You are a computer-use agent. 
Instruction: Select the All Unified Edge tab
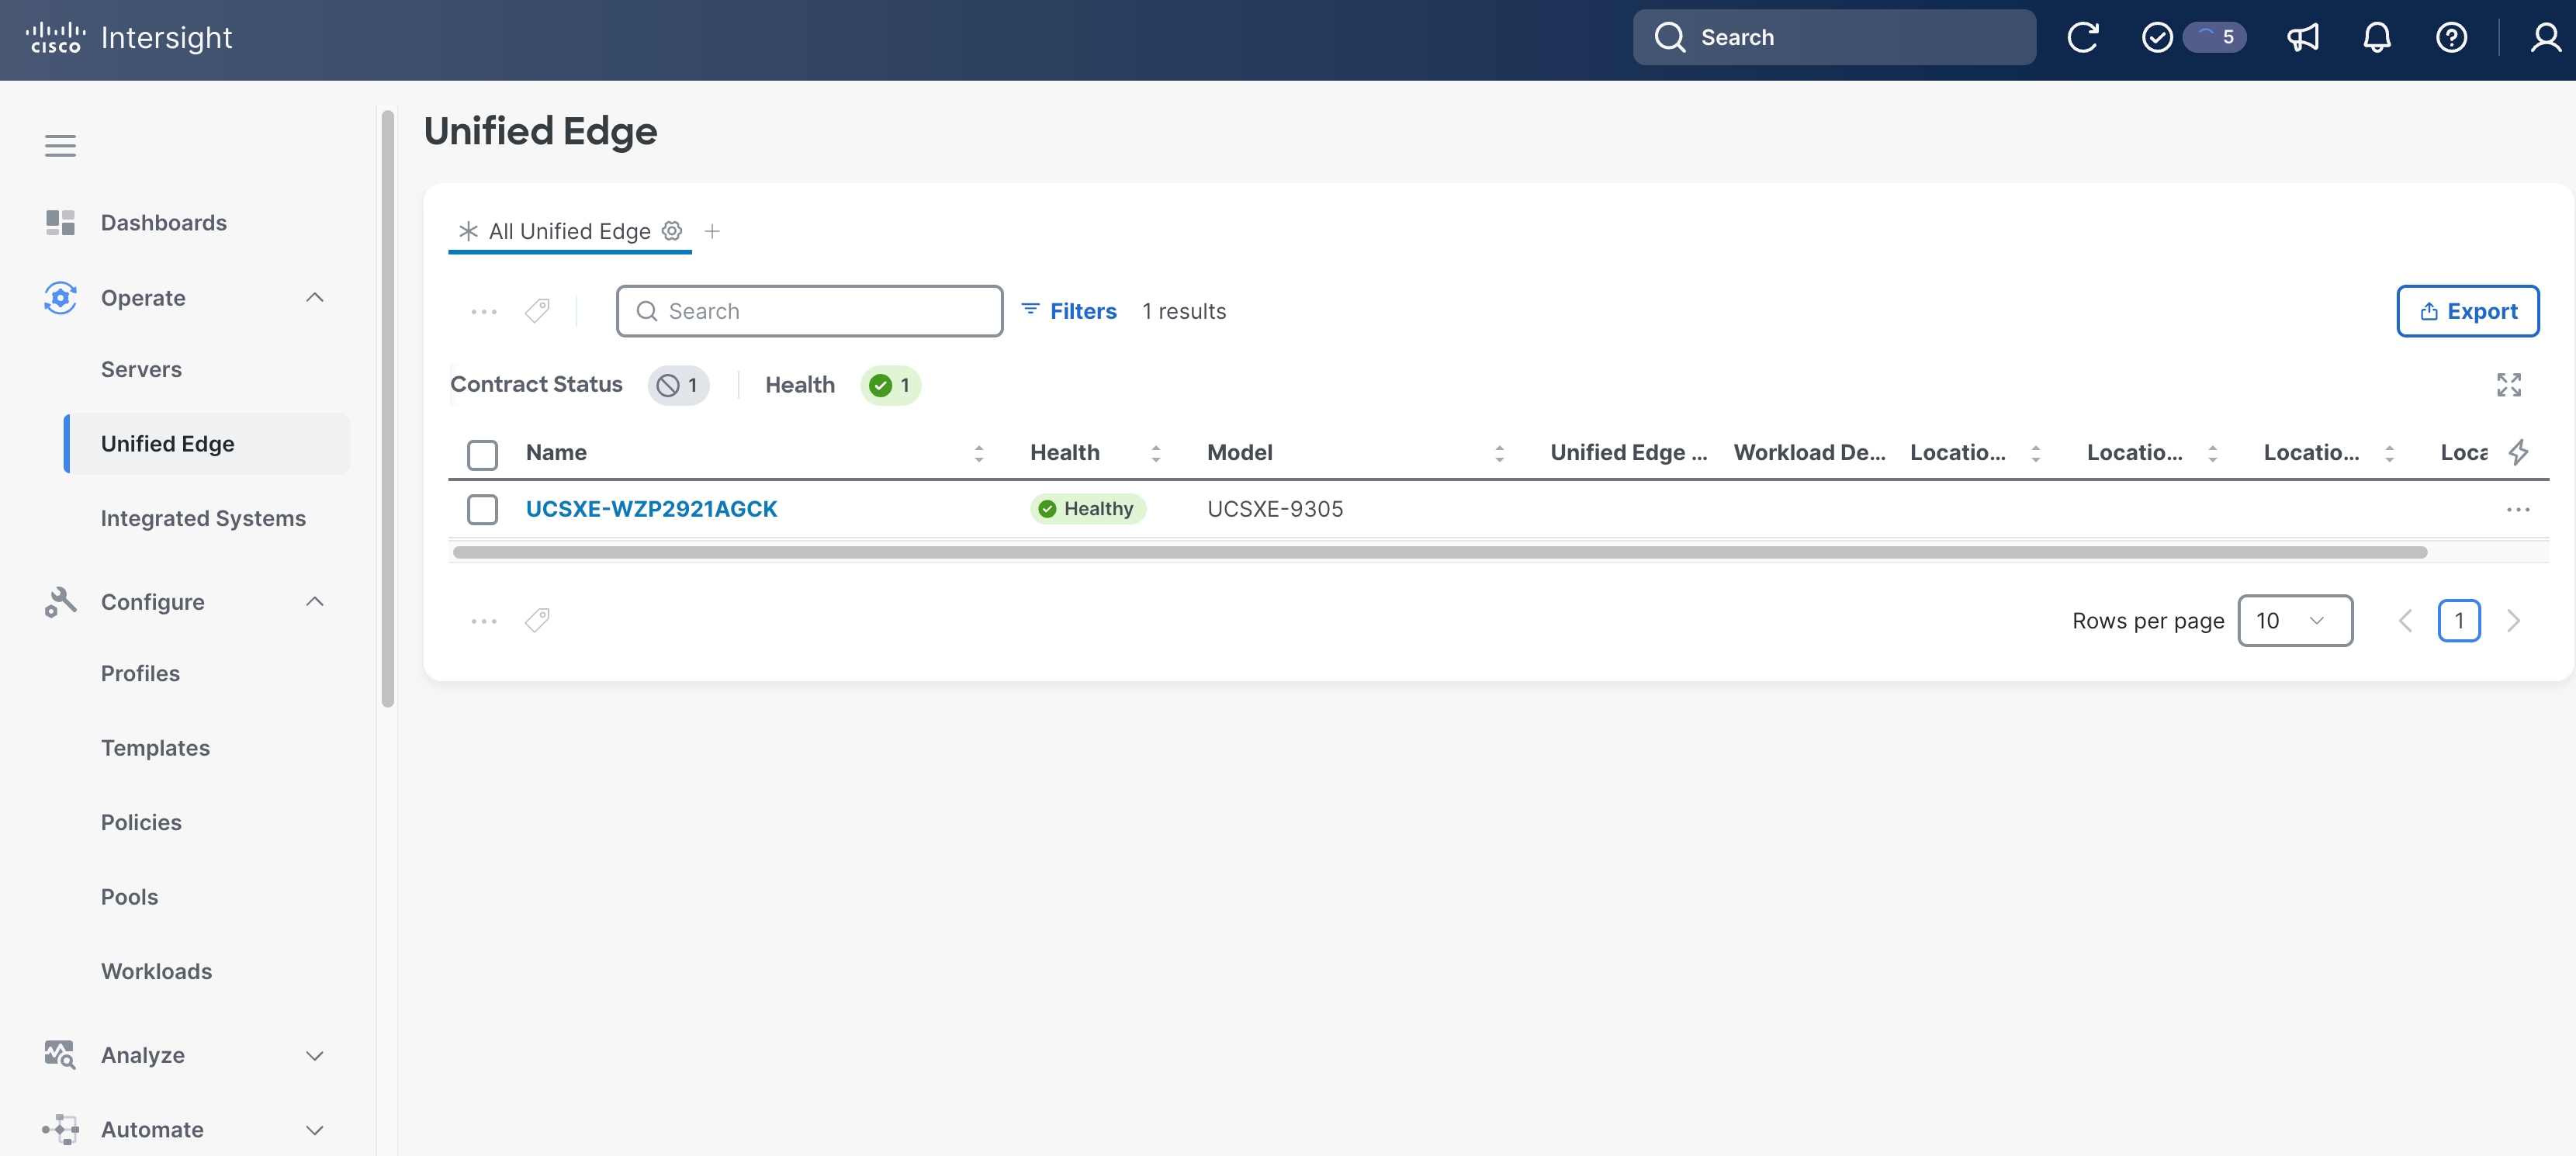coord(569,231)
